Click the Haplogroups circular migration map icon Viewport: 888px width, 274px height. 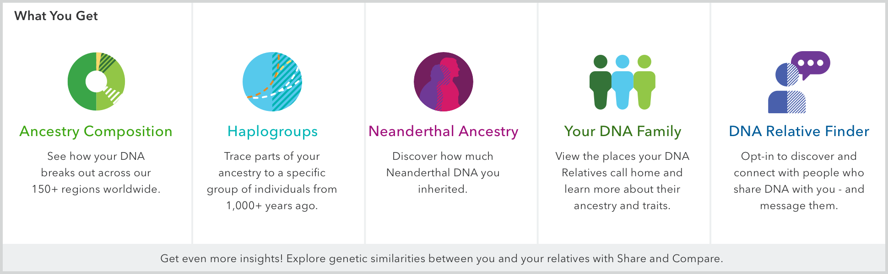272,81
